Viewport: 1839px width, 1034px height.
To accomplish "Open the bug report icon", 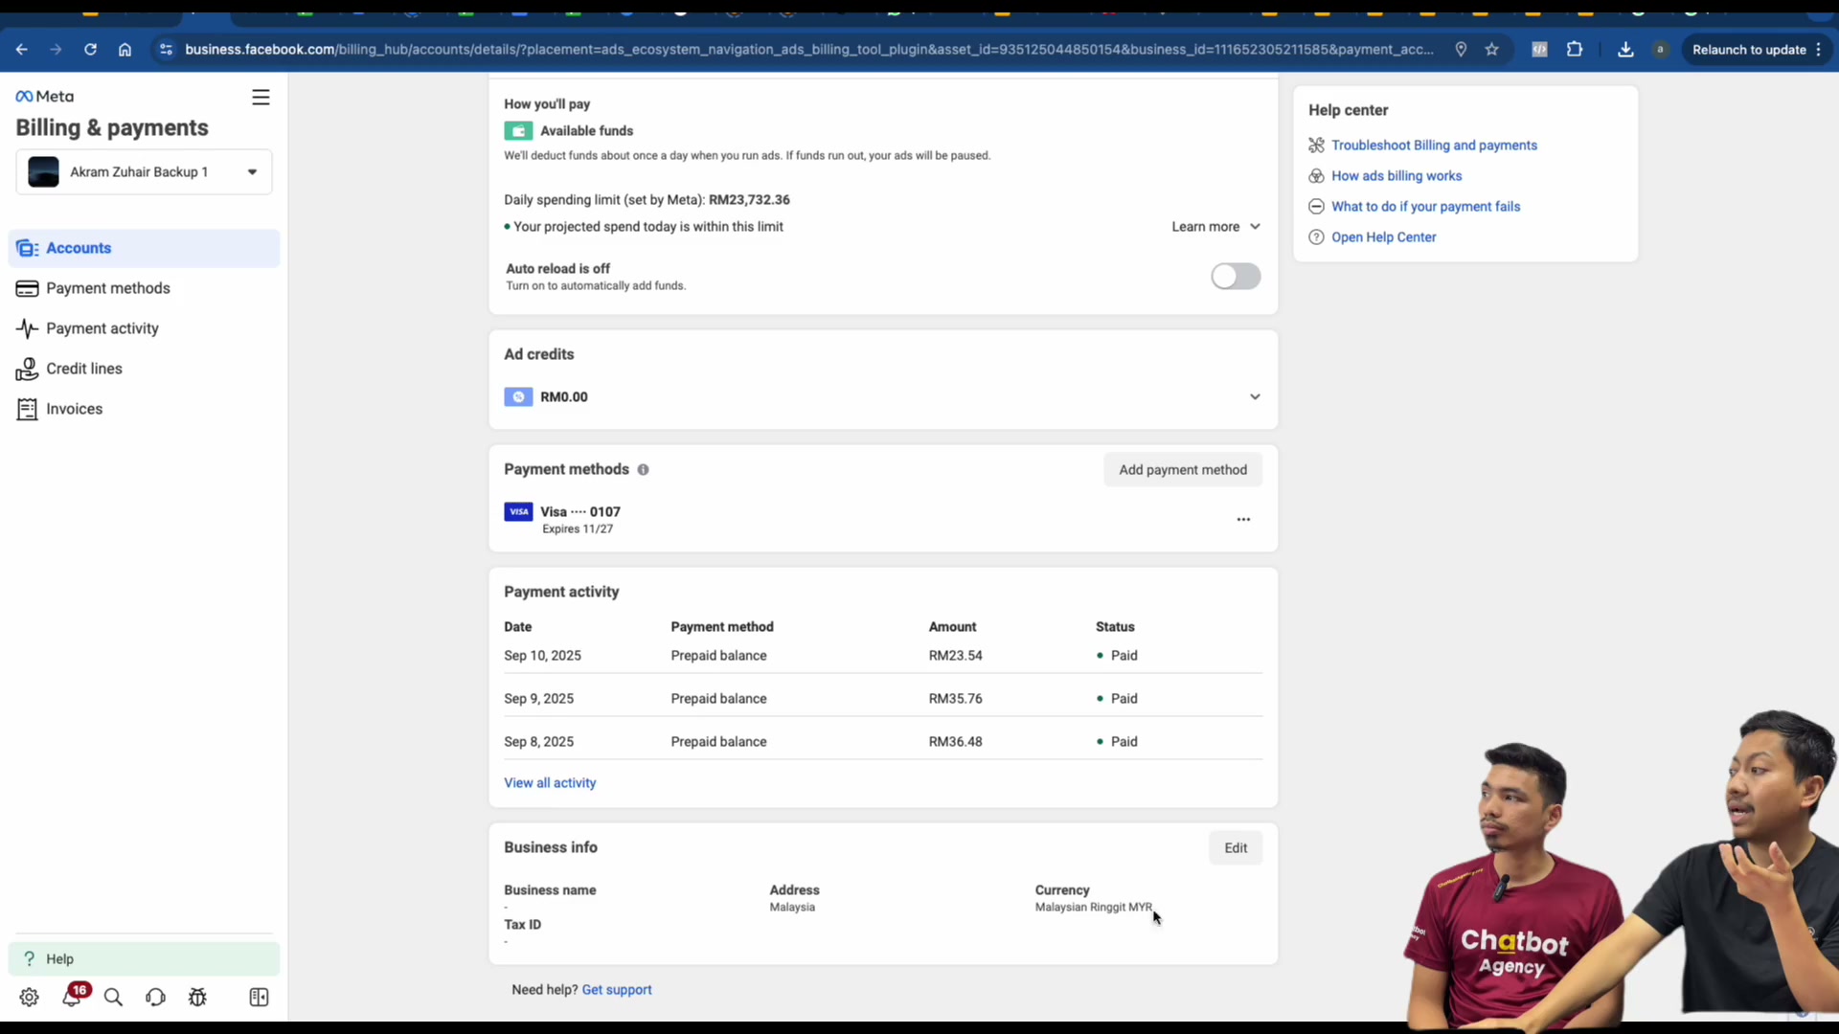I will 197,998.
